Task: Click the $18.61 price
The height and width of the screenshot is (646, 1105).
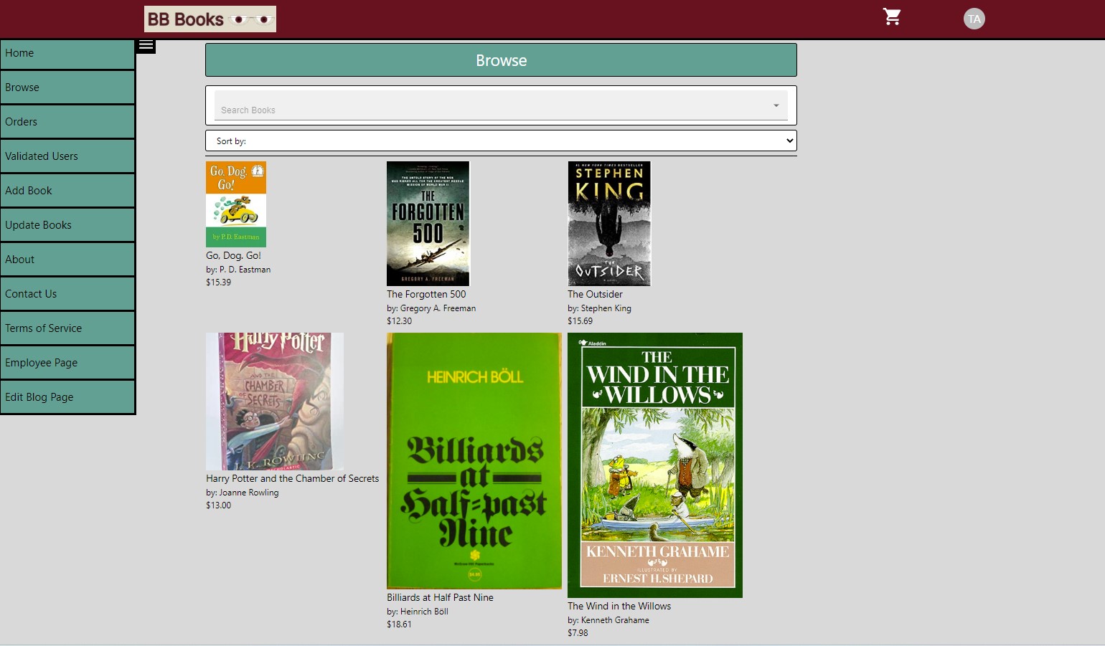Action: point(400,624)
